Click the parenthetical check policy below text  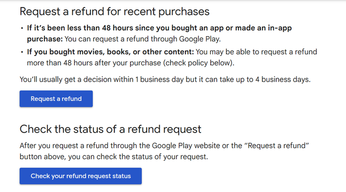coord(199,63)
